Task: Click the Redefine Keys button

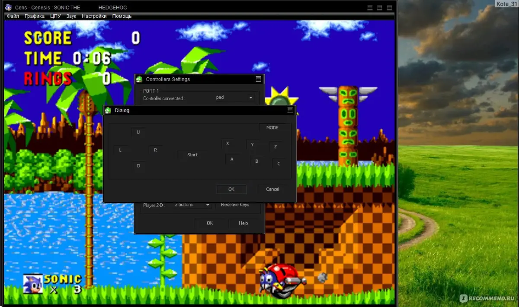Action: point(235,205)
